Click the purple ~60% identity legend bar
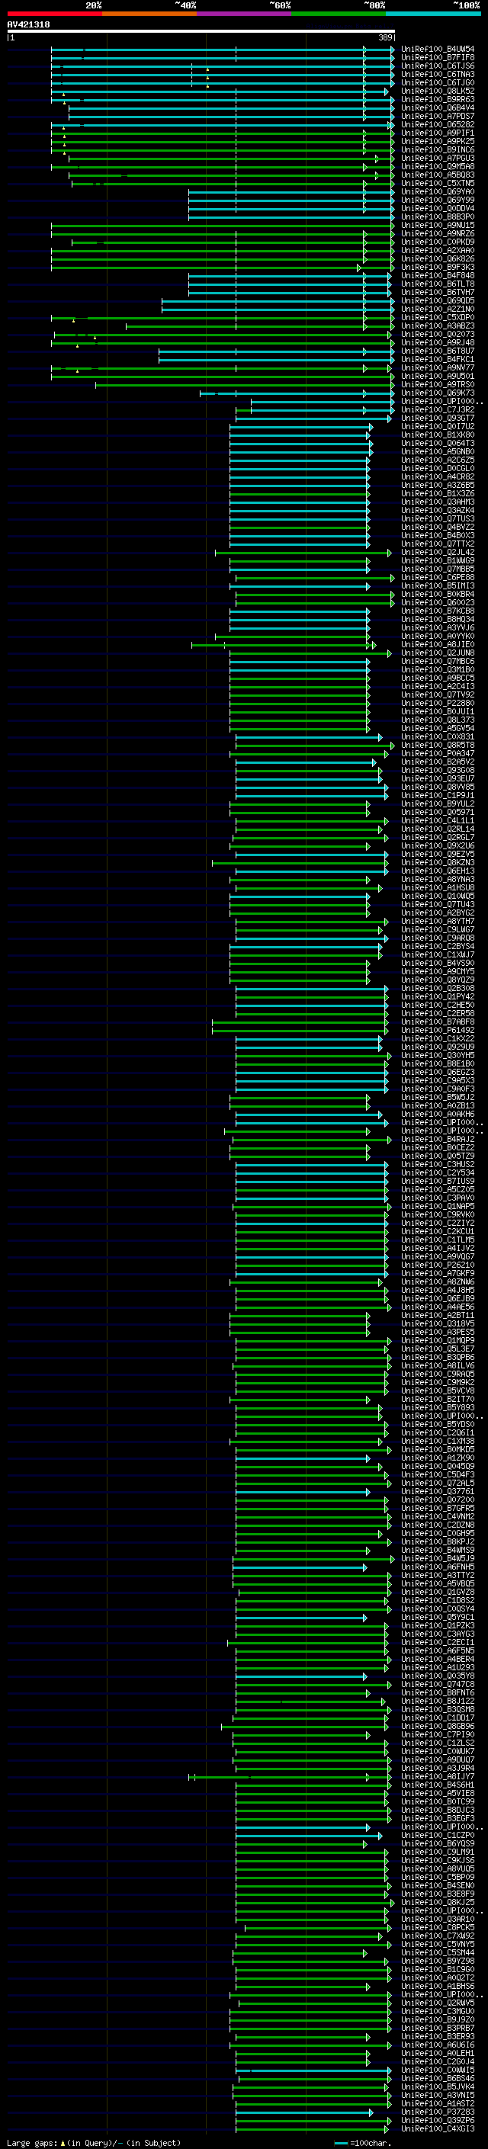Viewport: 488px width, 2149px height. tap(245, 14)
